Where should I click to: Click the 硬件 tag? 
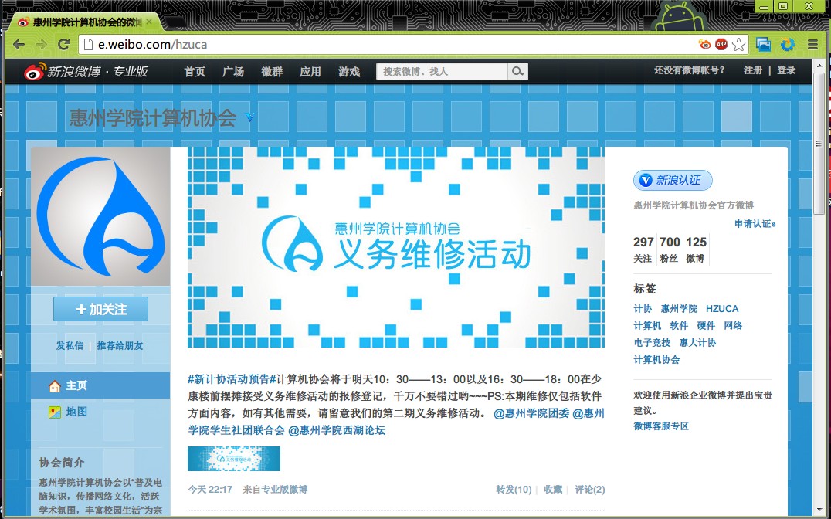coord(706,325)
